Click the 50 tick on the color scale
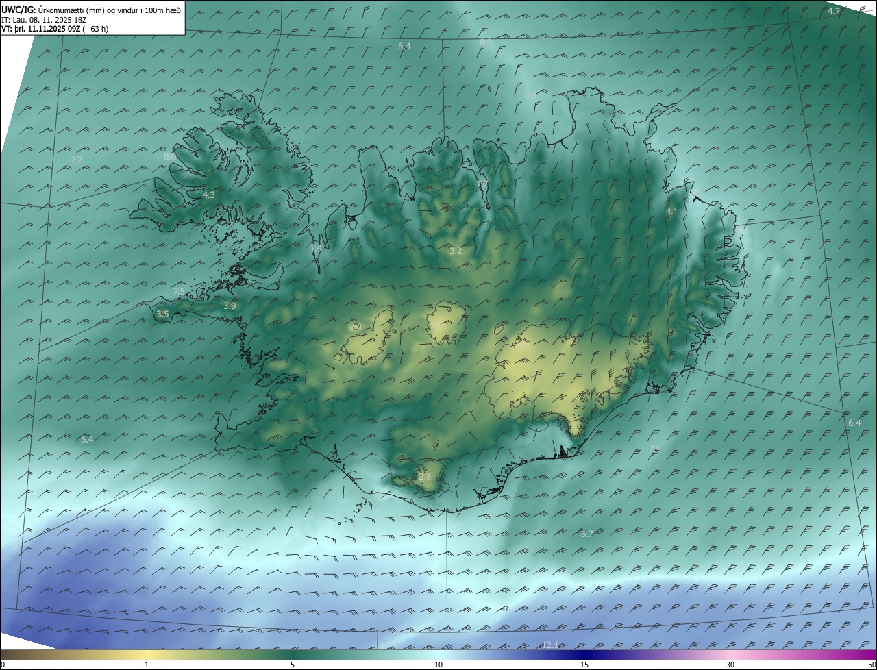Viewport: 877px width, 670px height. [872, 665]
